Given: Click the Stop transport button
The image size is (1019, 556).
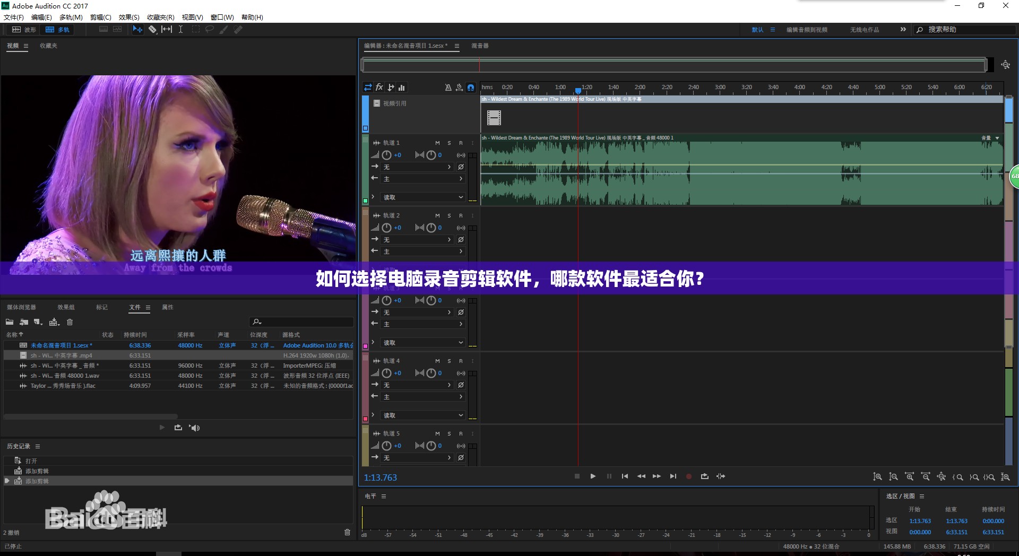Looking at the screenshot, I should coord(577,476).
